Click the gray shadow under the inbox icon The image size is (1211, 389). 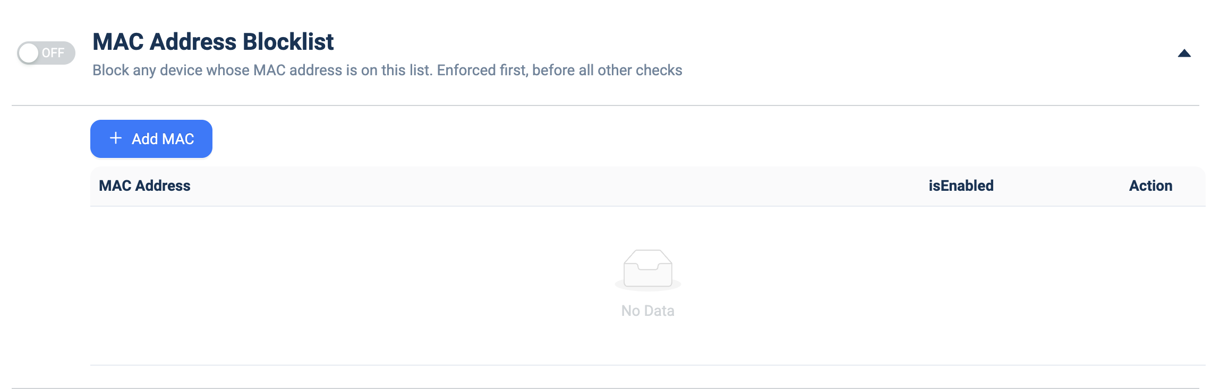pyautogui.click(x=648, y=286)
